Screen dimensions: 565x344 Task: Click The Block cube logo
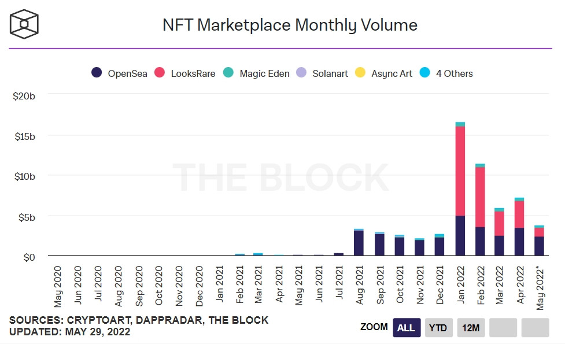pyautogui.click(x=24, y=24)
